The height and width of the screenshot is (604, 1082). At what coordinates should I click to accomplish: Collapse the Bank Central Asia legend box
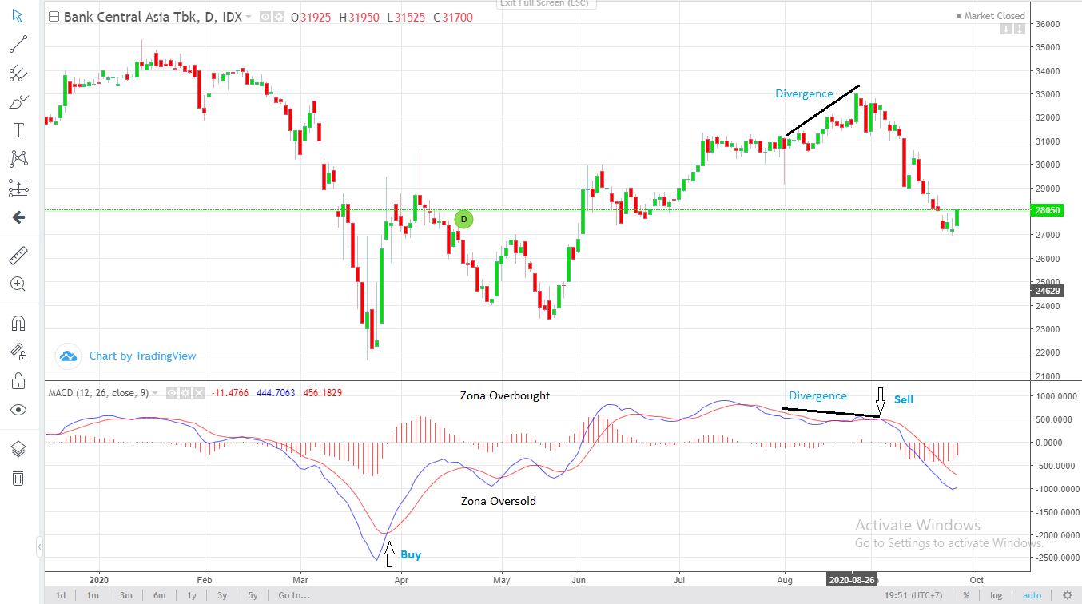coord(54,17)
